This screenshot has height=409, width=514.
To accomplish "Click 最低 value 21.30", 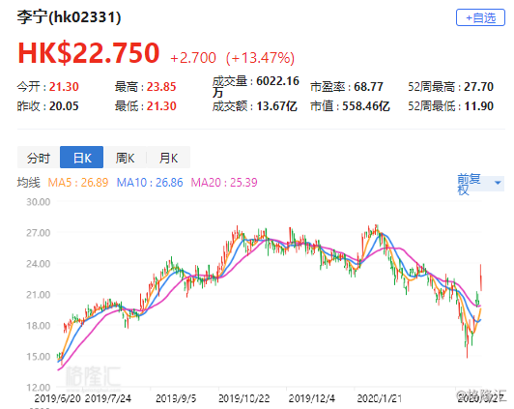I will [161, 106].
